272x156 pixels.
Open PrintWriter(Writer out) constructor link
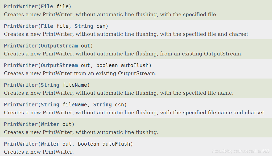(21, 124)
